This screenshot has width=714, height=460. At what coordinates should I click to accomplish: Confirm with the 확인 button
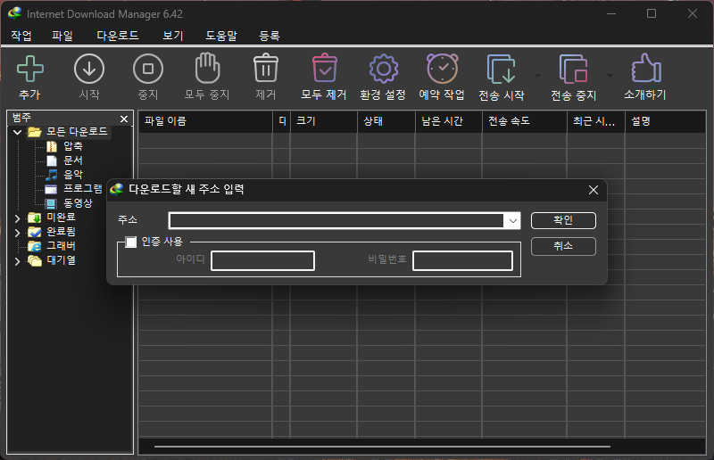click(x=563, y=221)
